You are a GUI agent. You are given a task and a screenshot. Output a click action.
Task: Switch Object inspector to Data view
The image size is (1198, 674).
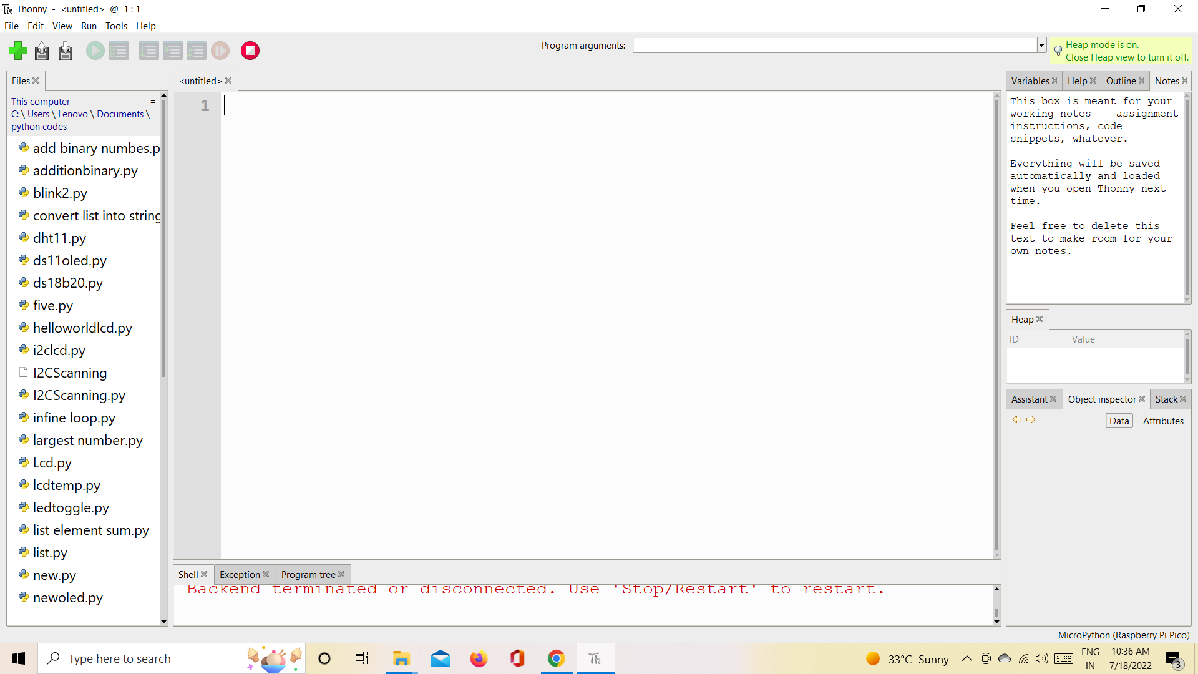pos(1119,421)
